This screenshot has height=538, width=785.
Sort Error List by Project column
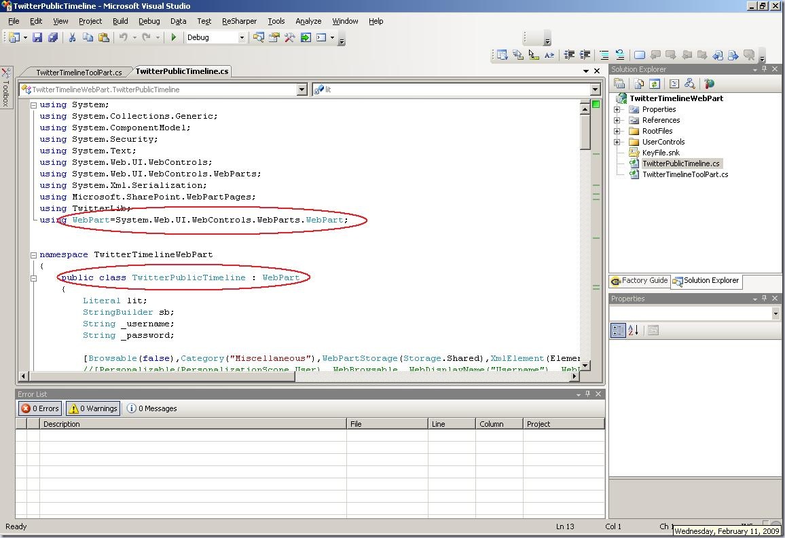coord(564,424)
